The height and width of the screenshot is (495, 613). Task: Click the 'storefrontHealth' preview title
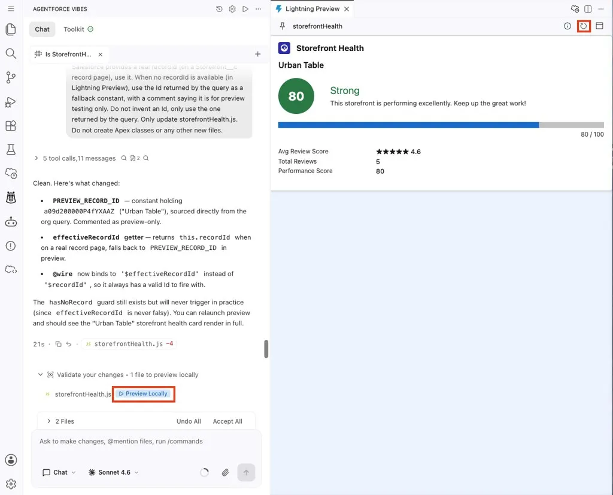(x=317, y=26)
